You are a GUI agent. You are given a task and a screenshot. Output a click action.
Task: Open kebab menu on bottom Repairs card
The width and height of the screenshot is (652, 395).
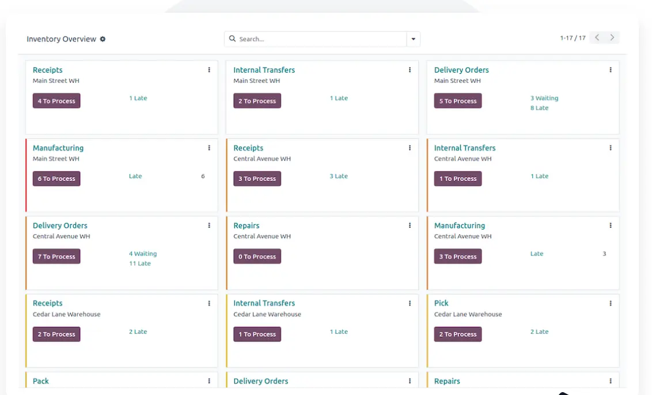point(611,381)
